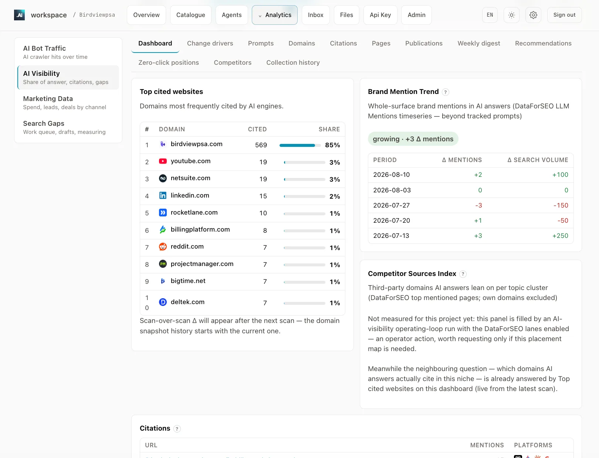
Task: Switch to the Publications tab
Action: point(424,43)
